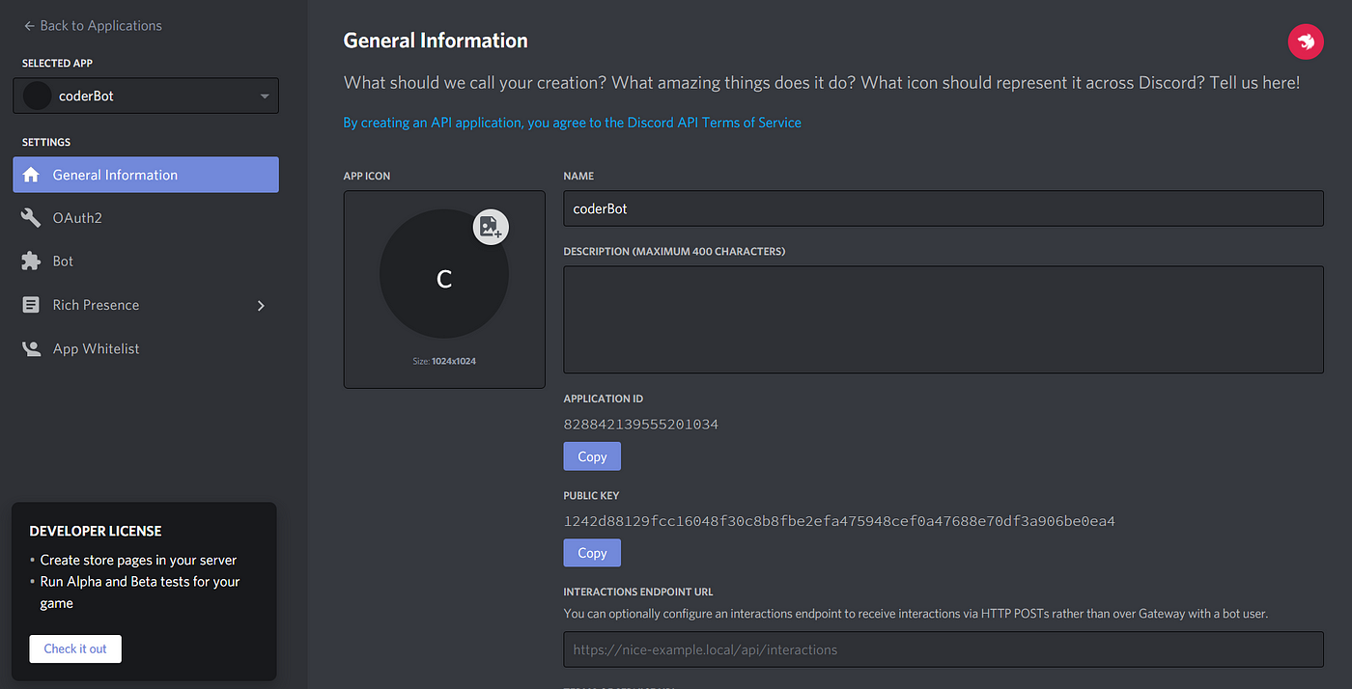Screen dimensions: 1352x689
Task: Click the Interactions Endpoint URL label
Action: pyautogui.click(x=638, y=592)
